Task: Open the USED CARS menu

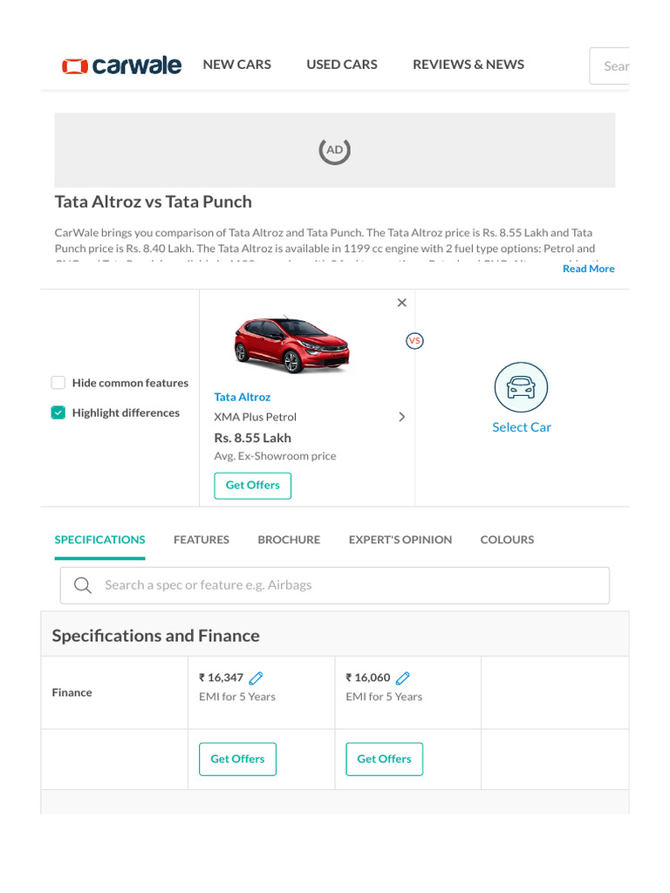Action: coord(342,65)
